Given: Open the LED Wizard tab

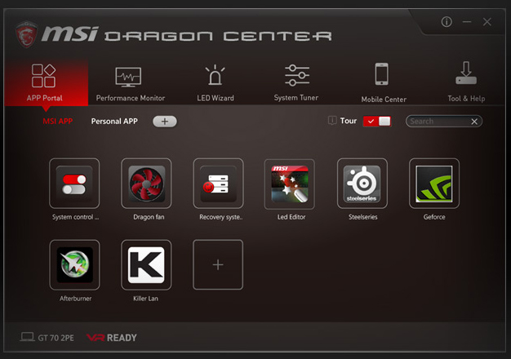Looking at the screenshot, I should click(215, 84).
